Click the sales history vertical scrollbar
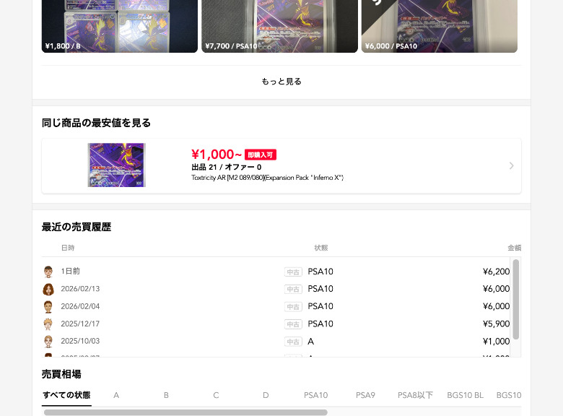The width and height of the screenshot is (563, 416). (516, 299)
